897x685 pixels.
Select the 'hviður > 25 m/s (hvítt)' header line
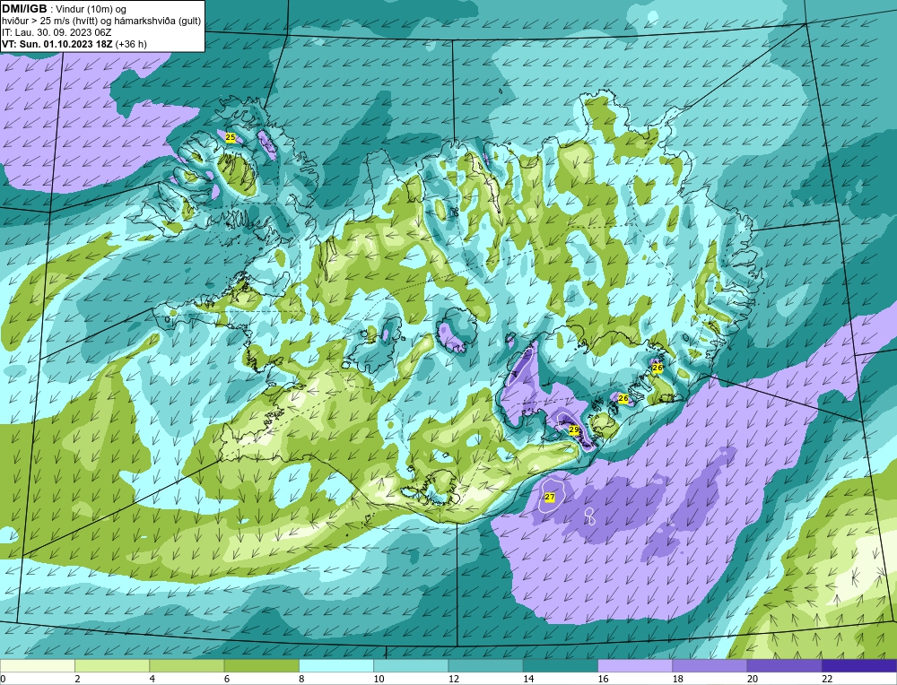(101, 22)
